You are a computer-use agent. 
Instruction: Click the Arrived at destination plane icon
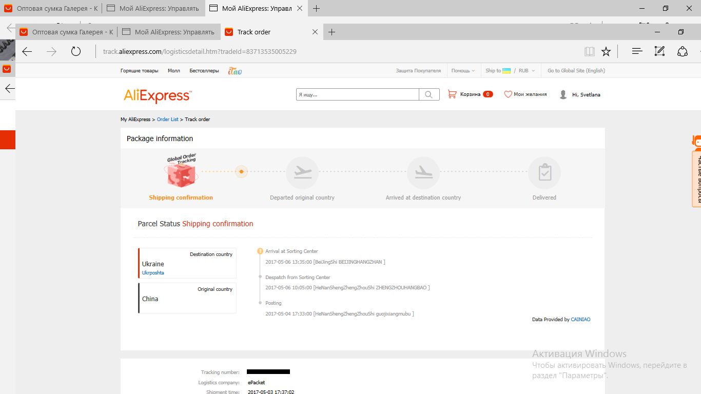(423, 173)
